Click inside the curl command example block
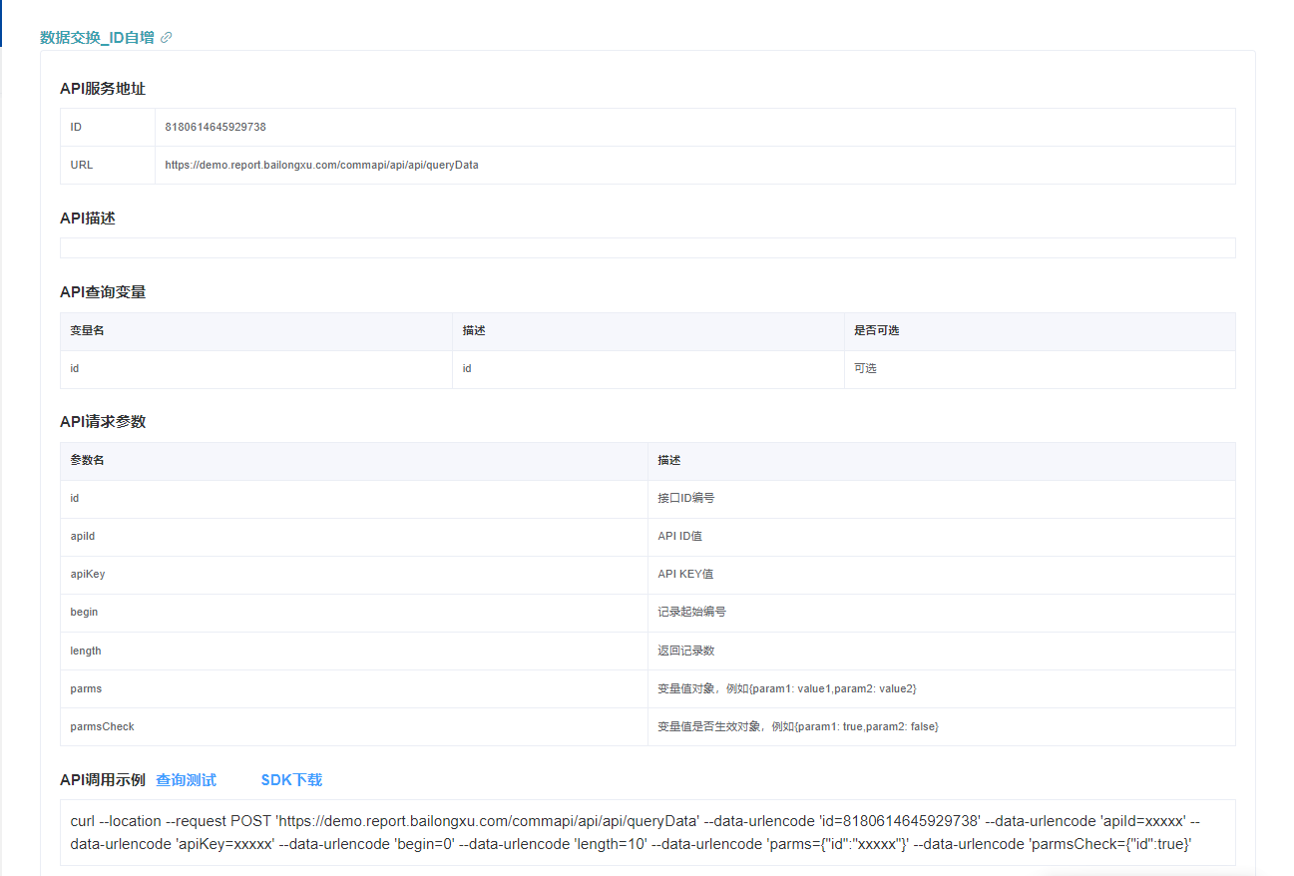 [x=647, y=832]
